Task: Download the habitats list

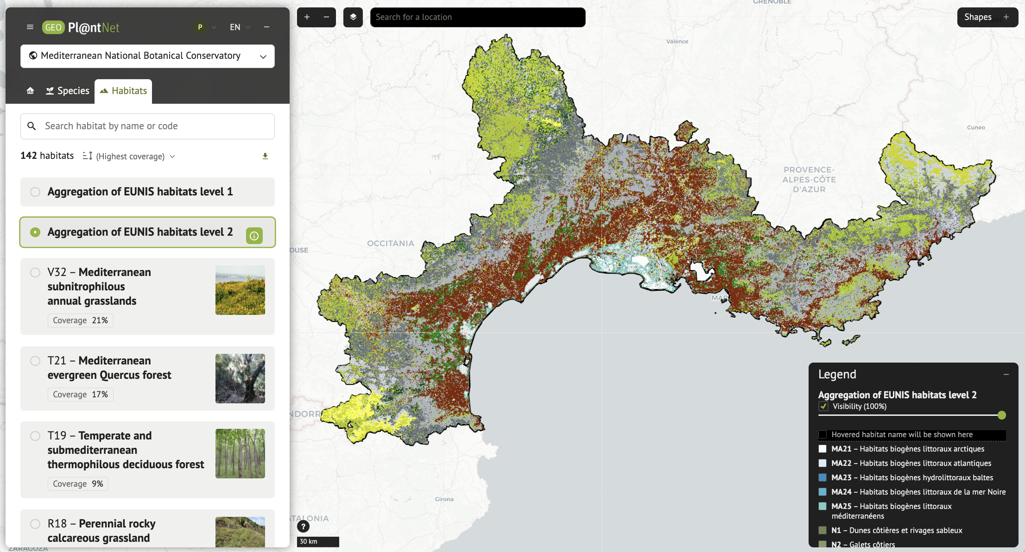Action: tap(265, 156)
